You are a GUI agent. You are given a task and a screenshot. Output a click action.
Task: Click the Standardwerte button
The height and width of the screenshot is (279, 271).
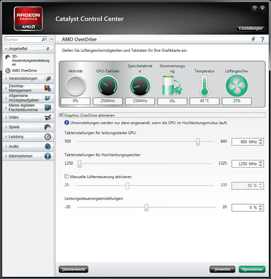point(73,269)
